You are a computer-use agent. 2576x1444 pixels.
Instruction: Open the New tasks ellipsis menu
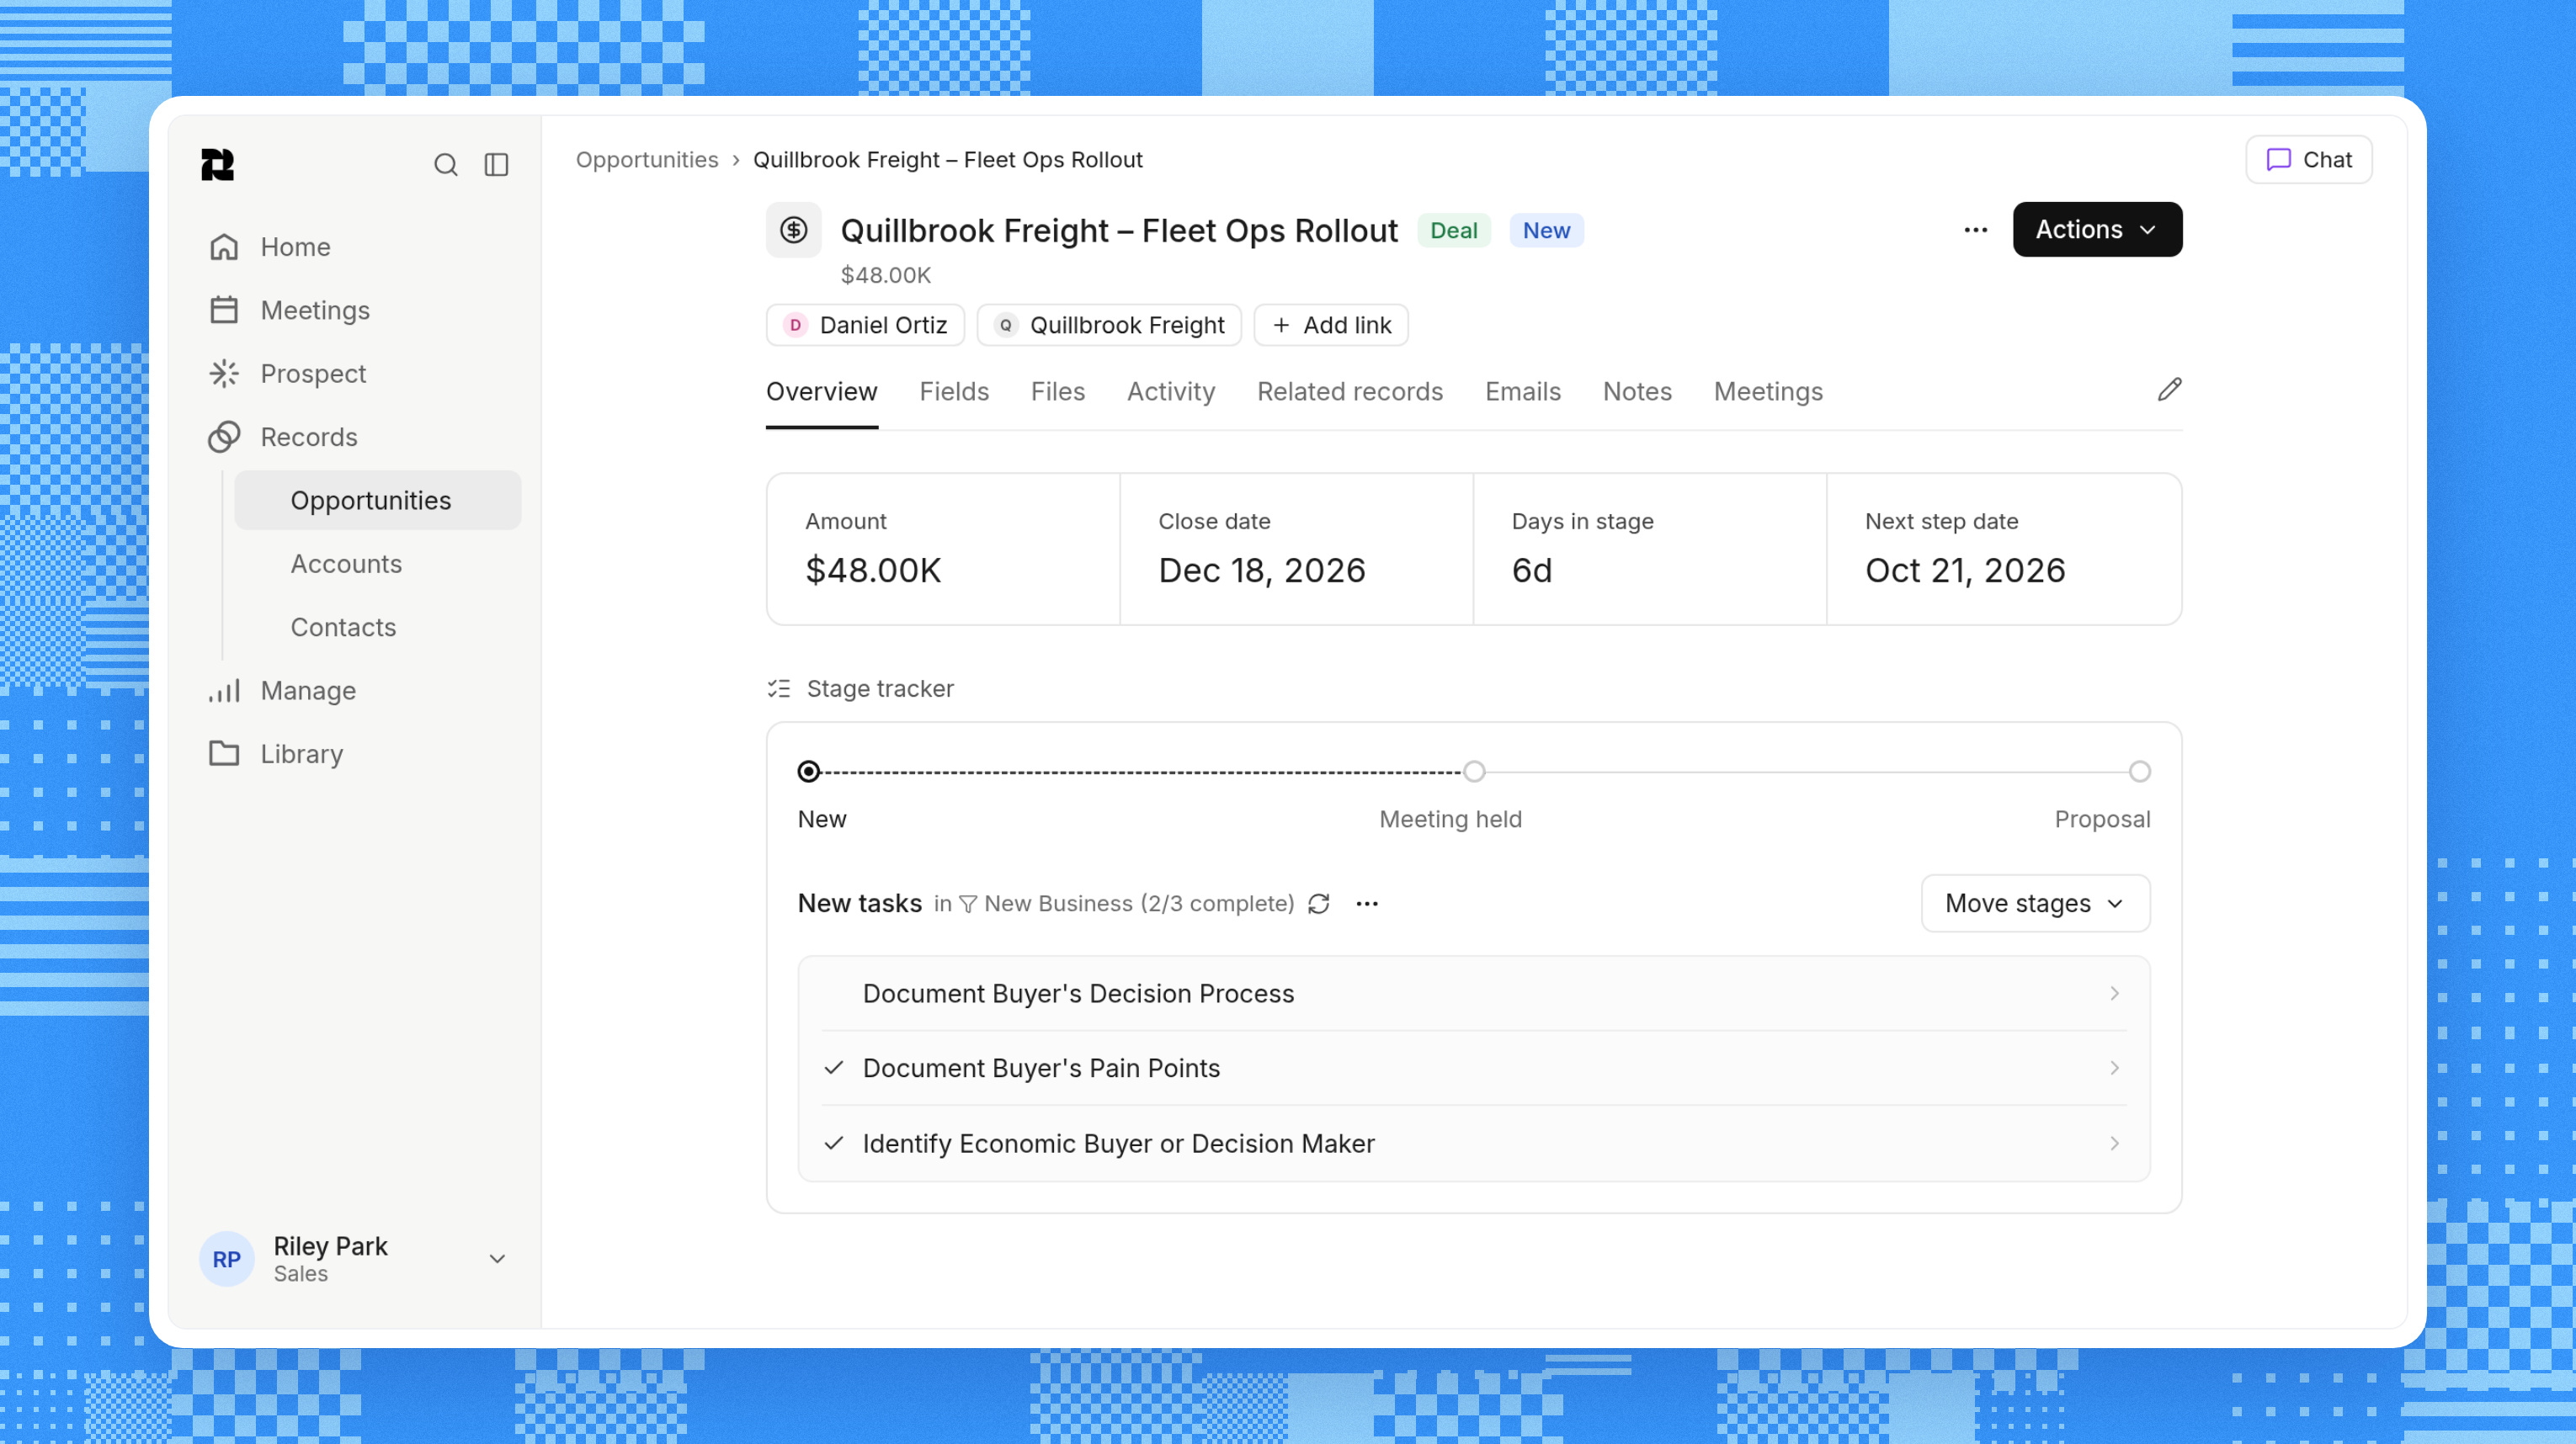click(1367, 904)
